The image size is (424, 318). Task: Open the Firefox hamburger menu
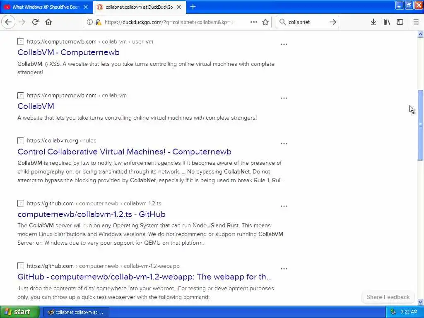pos(416,22)
